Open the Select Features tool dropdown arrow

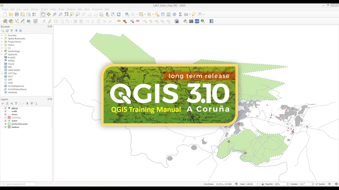click(x=145, y=14)
